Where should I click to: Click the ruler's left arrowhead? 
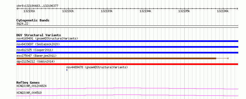click(x=17, y=9)
